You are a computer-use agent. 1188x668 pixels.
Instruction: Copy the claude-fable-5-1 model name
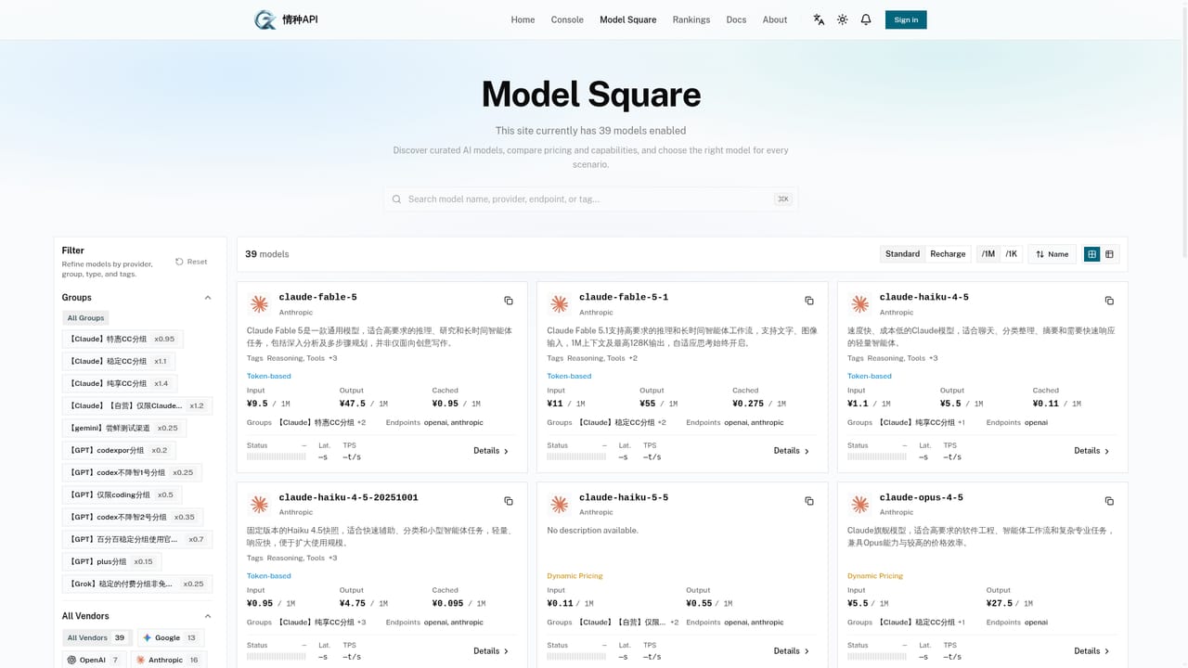point(809,301)
